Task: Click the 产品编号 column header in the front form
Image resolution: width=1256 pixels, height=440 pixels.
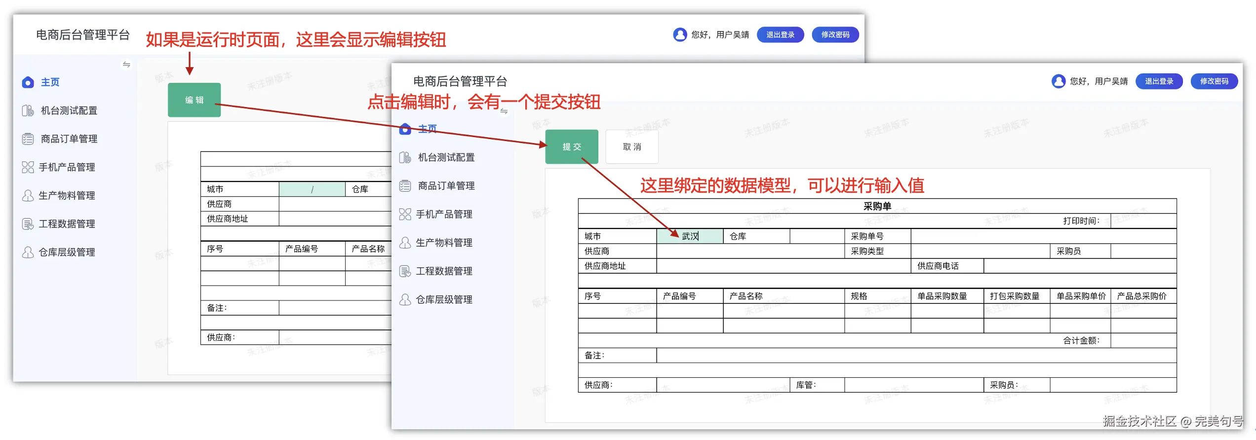Action: point(690,296)
